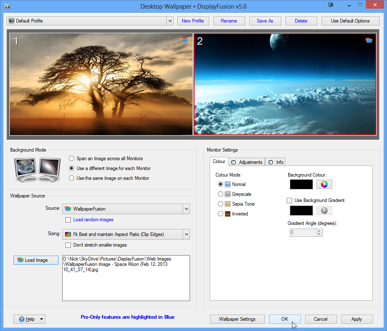Click the Delete profile button
This screenshot has width=387, height=331.
point(301,21)
